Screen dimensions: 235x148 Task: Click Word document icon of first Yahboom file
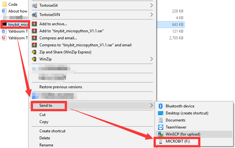pos(4,31)
